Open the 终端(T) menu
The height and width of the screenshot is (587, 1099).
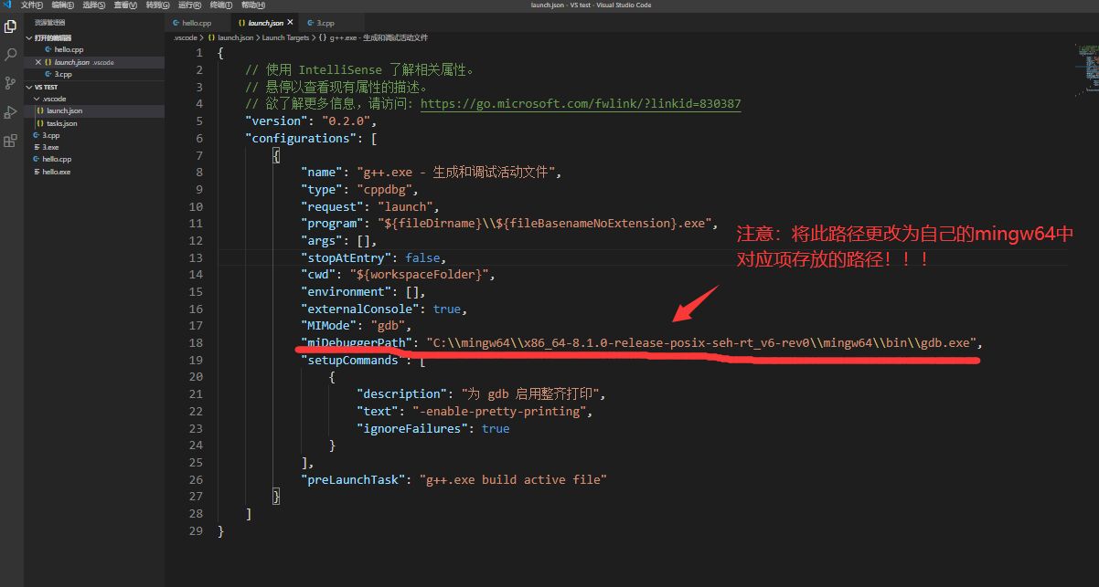pyautogui.click(x=219, y=5)
